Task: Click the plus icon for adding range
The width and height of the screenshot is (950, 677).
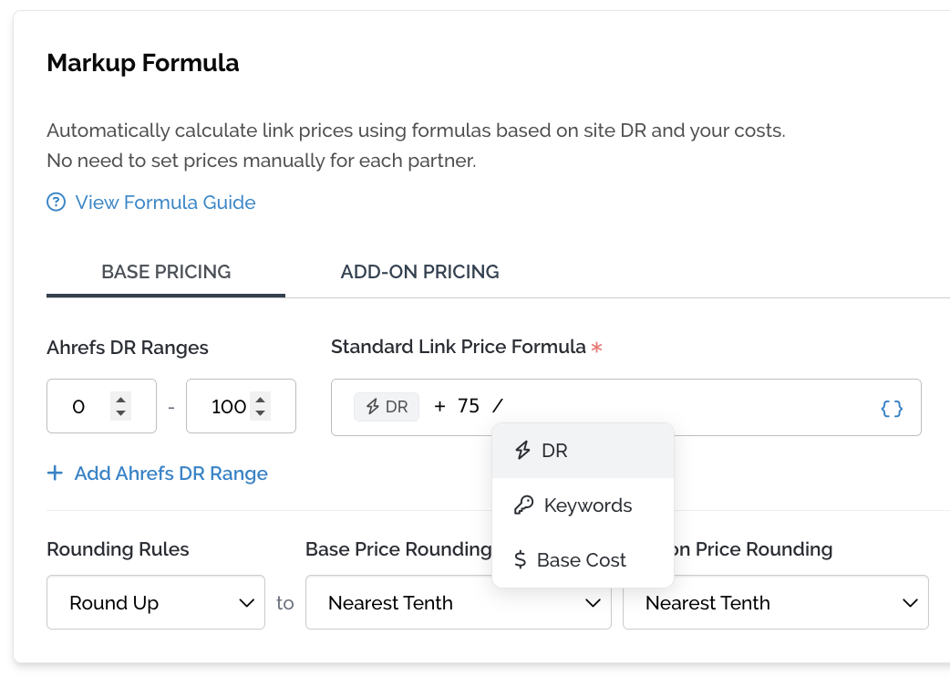Action: click(x=56, y=474)
